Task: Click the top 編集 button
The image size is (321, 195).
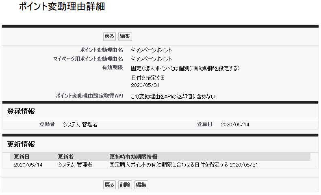Action: [125, 37]
